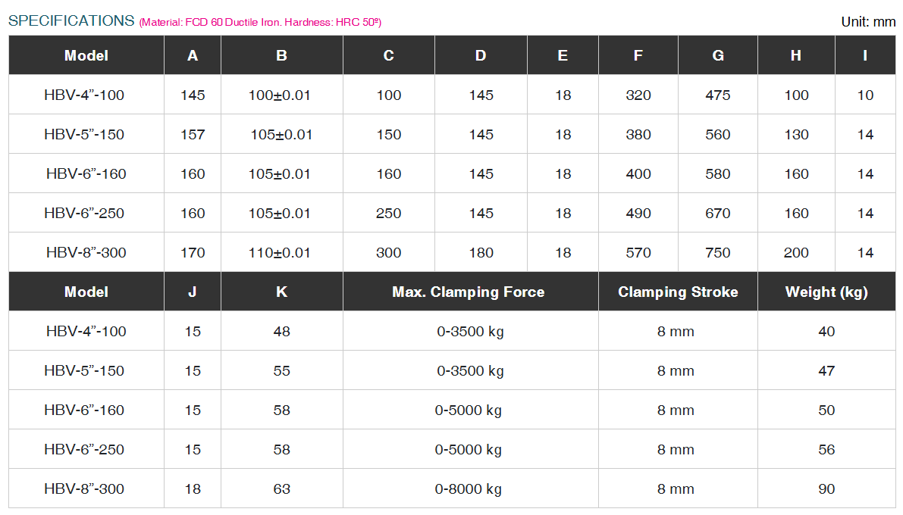Select the K value 63 cell
The width and height of the screenshot is (903, 515).
[x=281, y=489]
